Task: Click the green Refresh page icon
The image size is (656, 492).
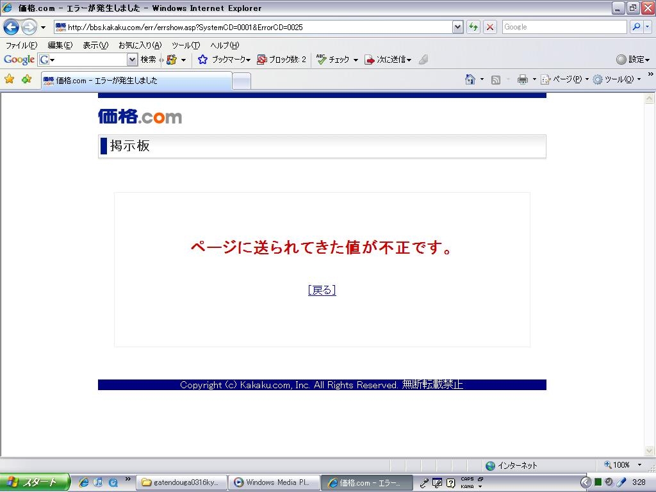Action: click(473, 27)
